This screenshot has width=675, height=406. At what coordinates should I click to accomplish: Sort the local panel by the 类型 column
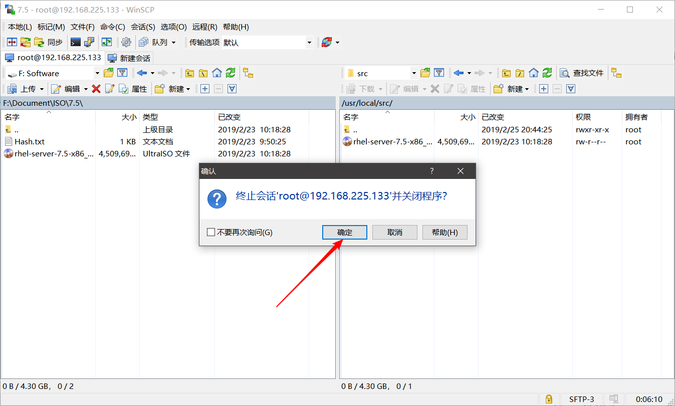[150, 117]
